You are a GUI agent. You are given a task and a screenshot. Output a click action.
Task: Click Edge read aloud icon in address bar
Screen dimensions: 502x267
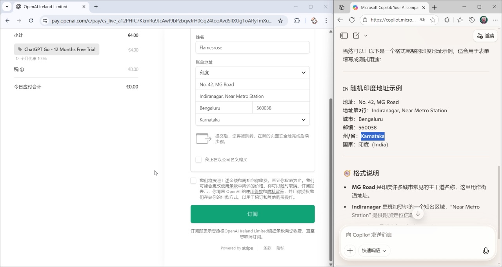point(422,20)
